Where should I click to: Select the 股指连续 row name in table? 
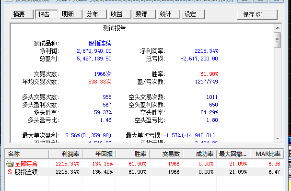click(26, 172)
